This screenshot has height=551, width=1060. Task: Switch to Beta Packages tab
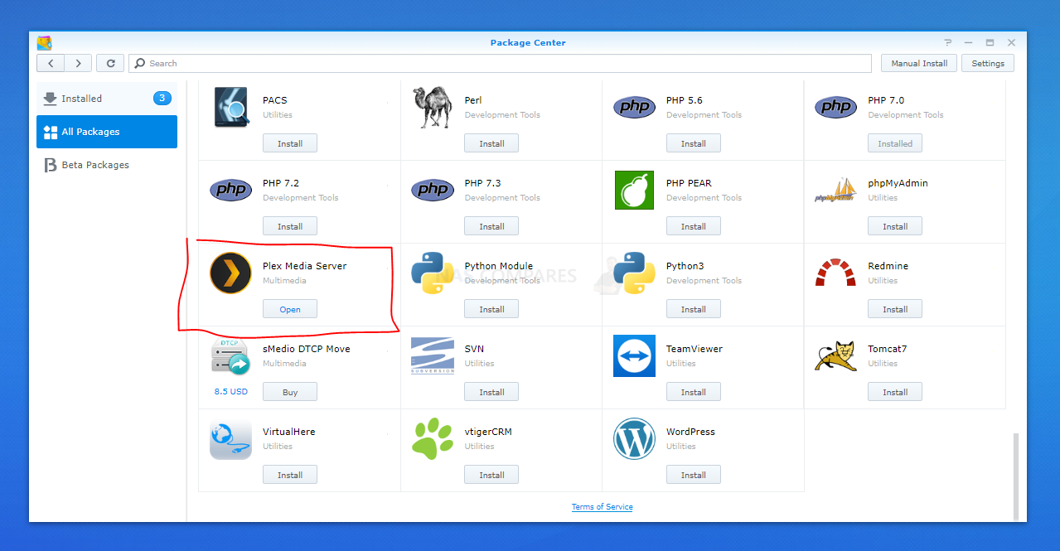(x=107, y=165)
